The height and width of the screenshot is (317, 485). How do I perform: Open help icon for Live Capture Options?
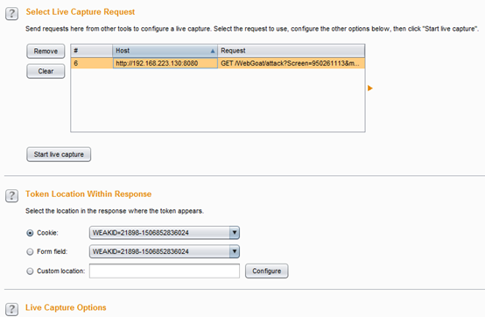pos(11,309)
